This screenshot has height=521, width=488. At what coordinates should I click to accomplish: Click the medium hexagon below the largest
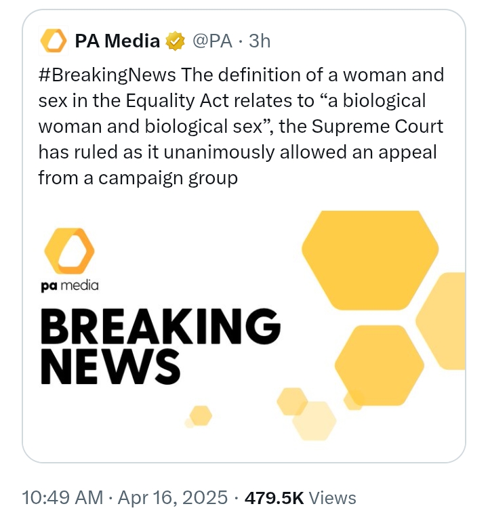(x=380, y=365)
